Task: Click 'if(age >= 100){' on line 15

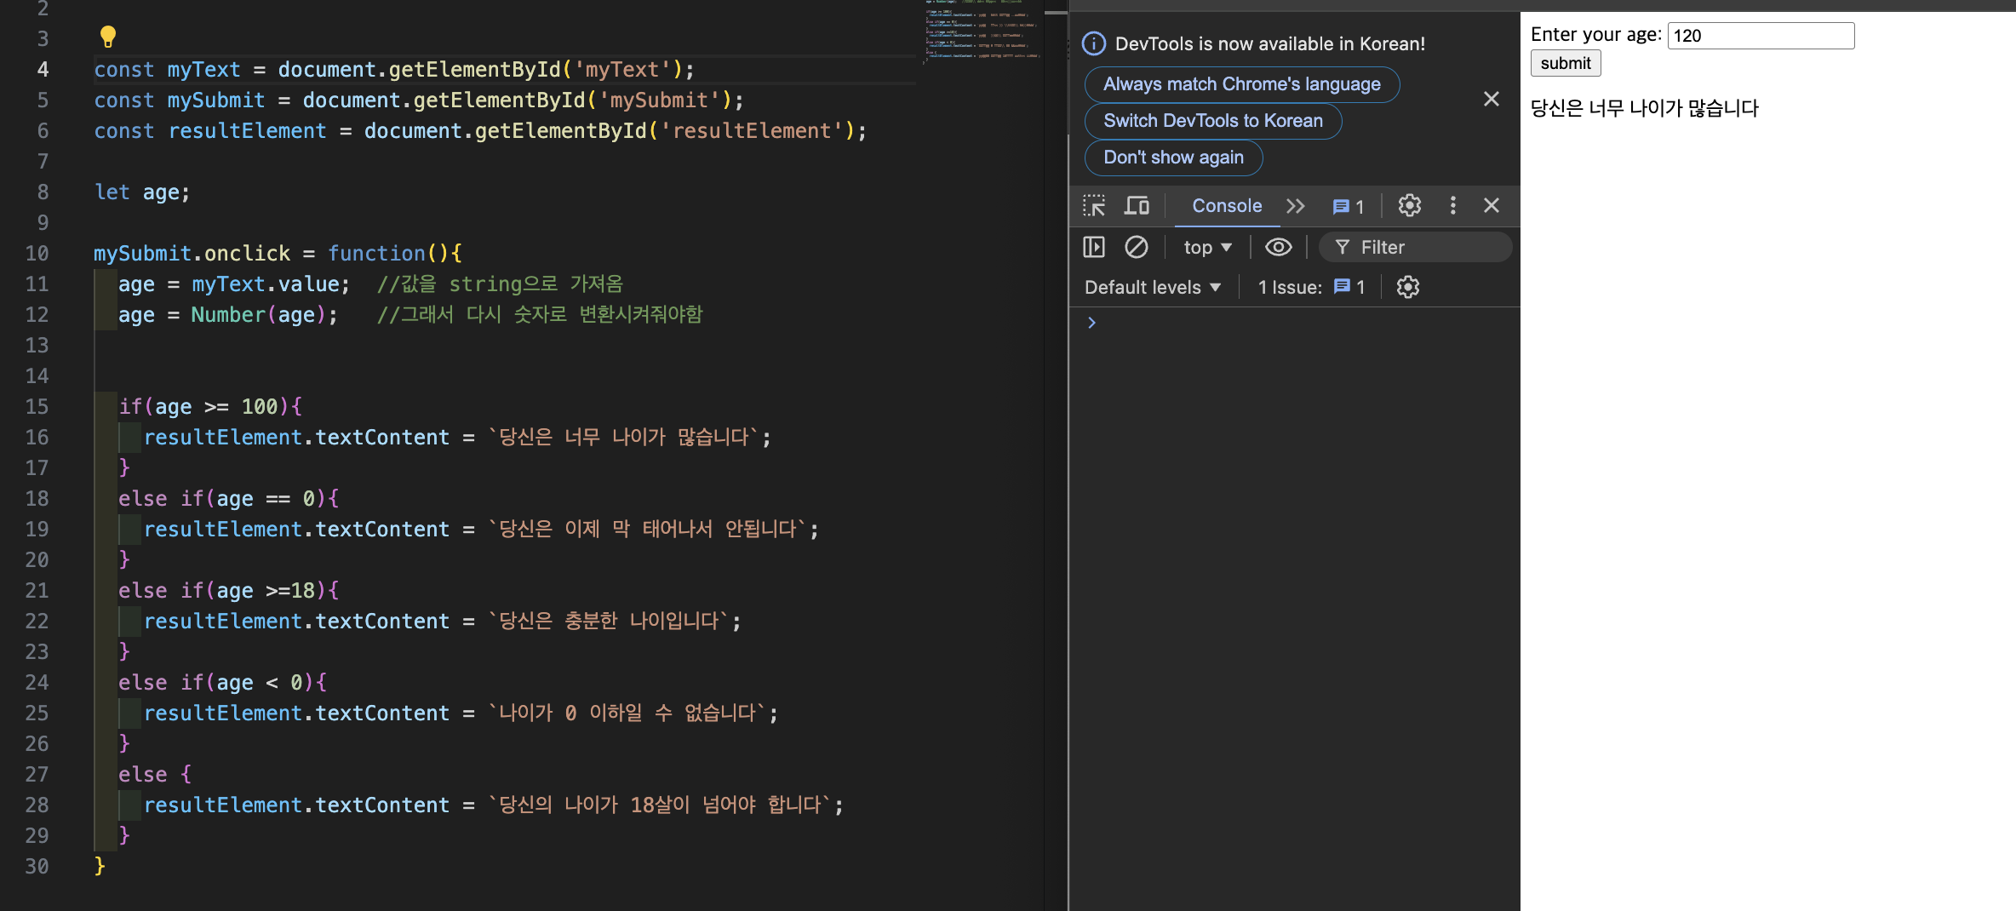Action: click(210, 407)
